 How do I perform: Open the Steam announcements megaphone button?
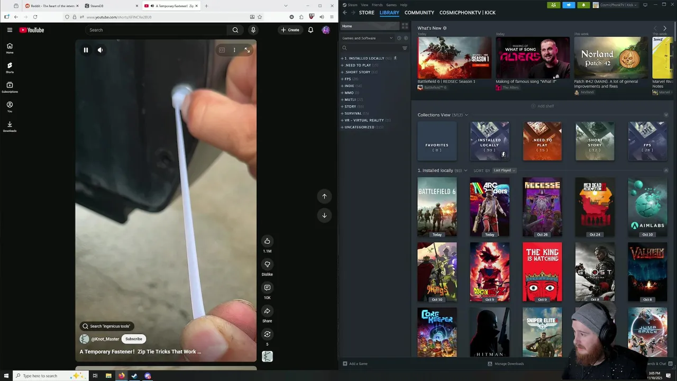point(569,5)
